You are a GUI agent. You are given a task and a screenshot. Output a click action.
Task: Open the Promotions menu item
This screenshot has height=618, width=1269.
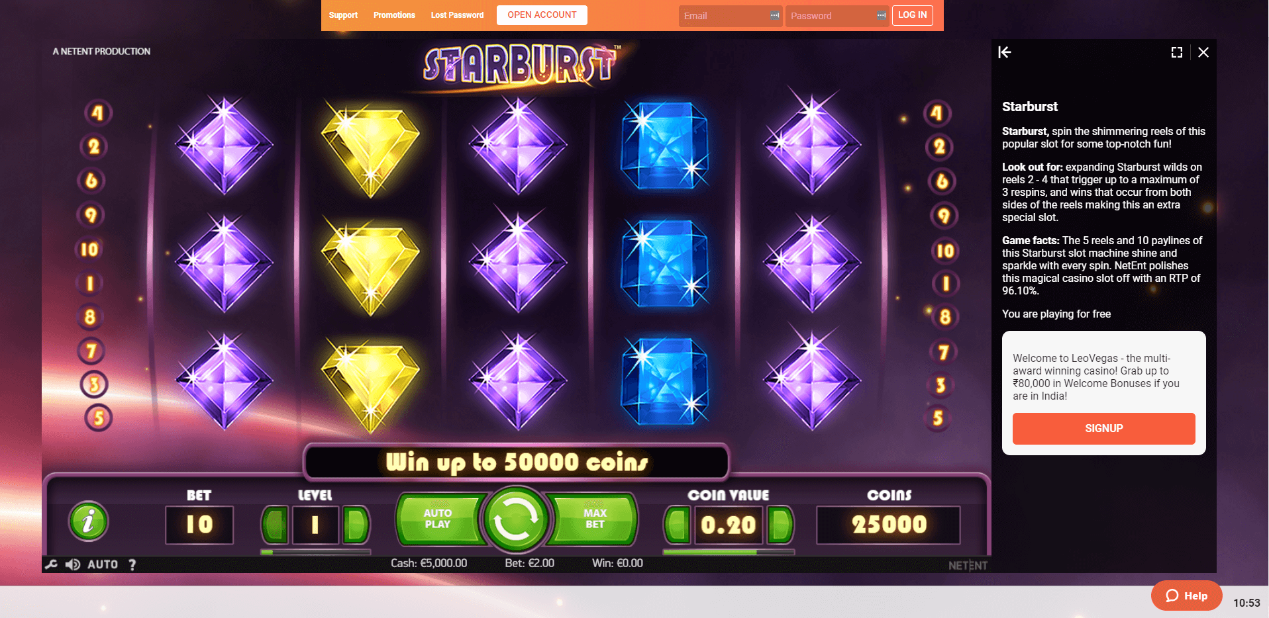pyautogui.click(x=394, y=15)
